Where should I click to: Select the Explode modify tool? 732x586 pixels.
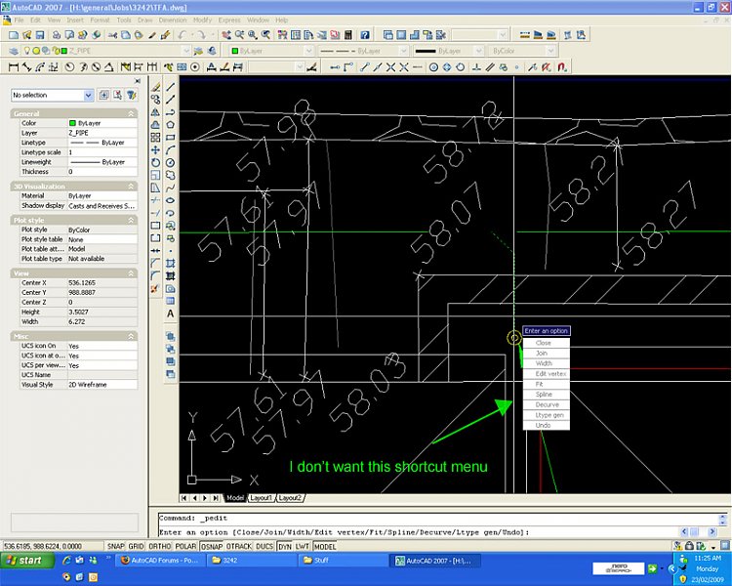pyautogui.click(x=155, y=289)
